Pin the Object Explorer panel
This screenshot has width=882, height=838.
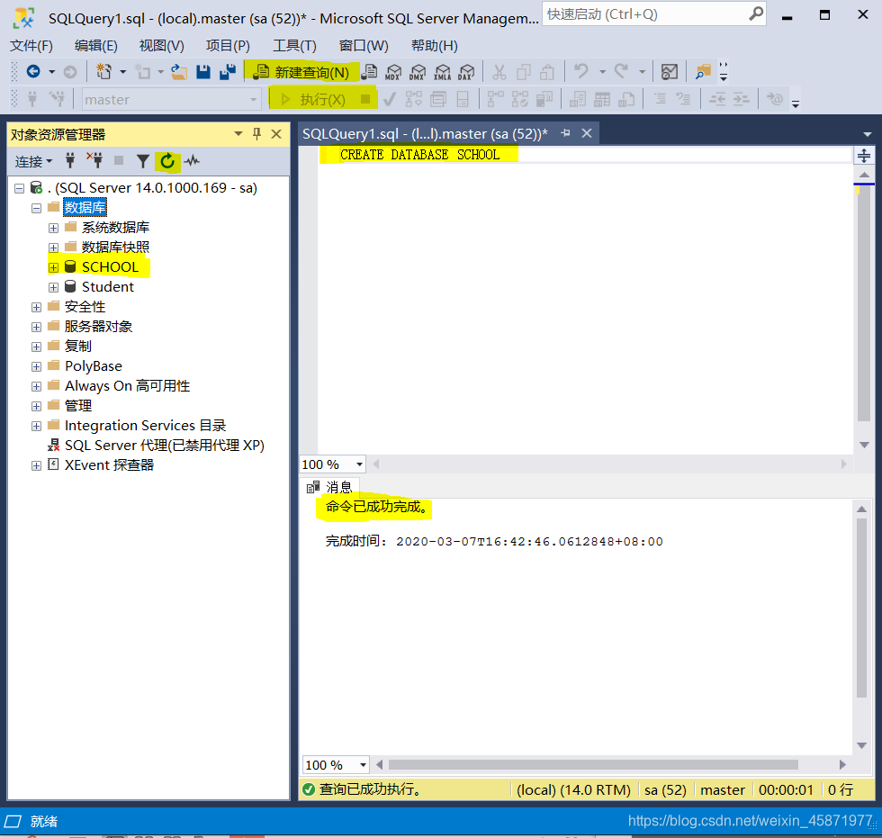[x=257, y=134]
